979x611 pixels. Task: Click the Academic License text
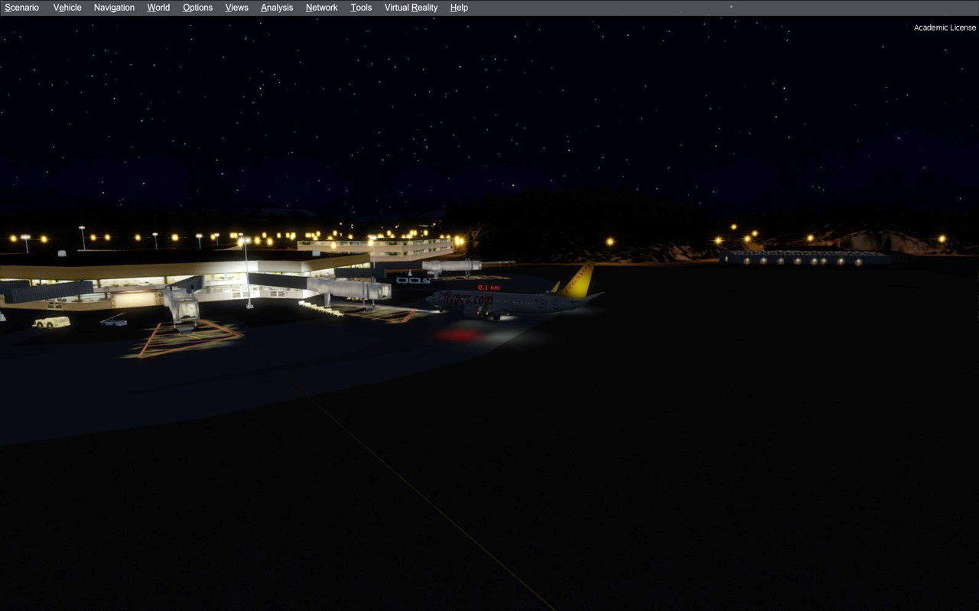click(x=945, y=28)
